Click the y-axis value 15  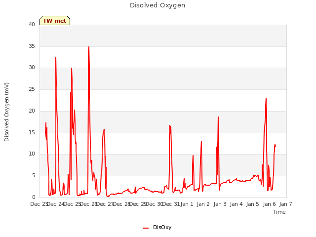(32, 132)
